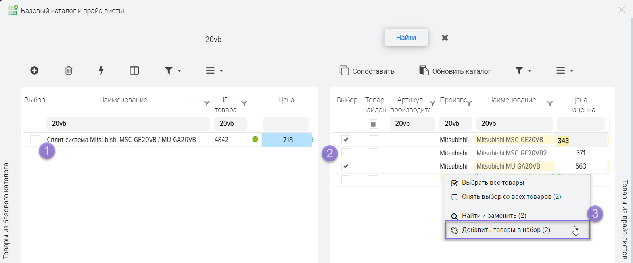Click the main search field with 20vb
Image resolution: width=633 pixels, height=263 pixels.
[289, 40]
